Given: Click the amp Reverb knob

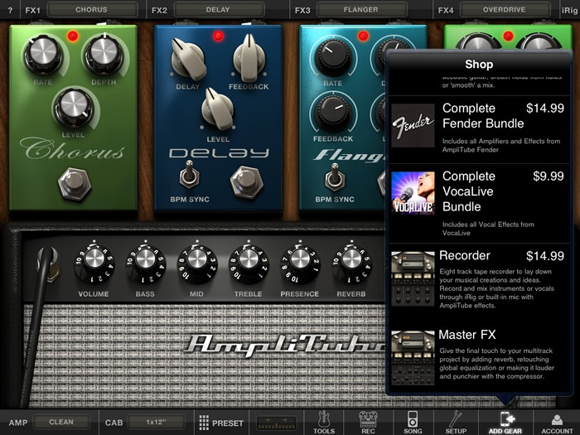Looking at the screenshot, I should [351, 264].
